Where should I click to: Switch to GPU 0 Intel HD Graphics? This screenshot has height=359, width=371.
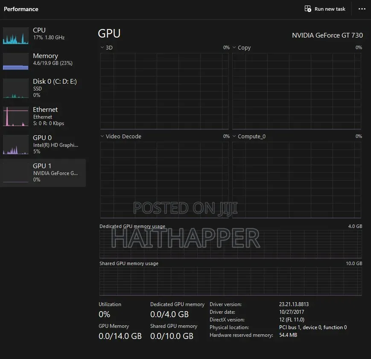point(43,145)
